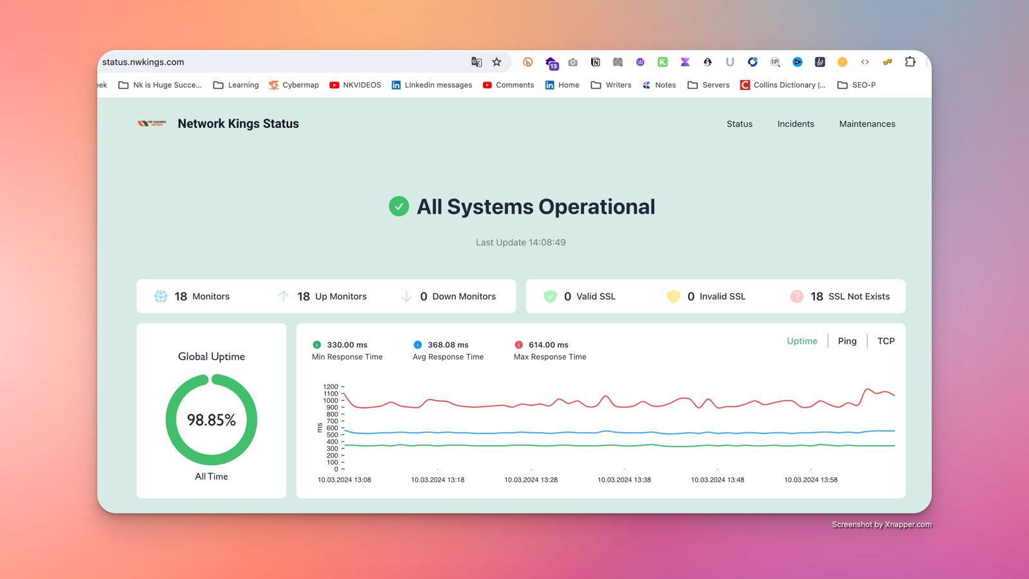Viewport: 1029px width, 579px height.
Task: Bookmark this page with the star icon
Action: [496, 62]
